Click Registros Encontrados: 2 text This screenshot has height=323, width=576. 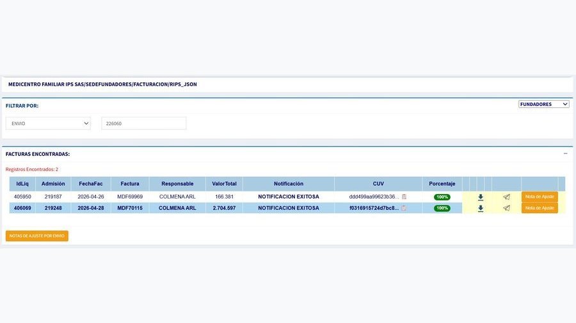(x=32, y=169)
